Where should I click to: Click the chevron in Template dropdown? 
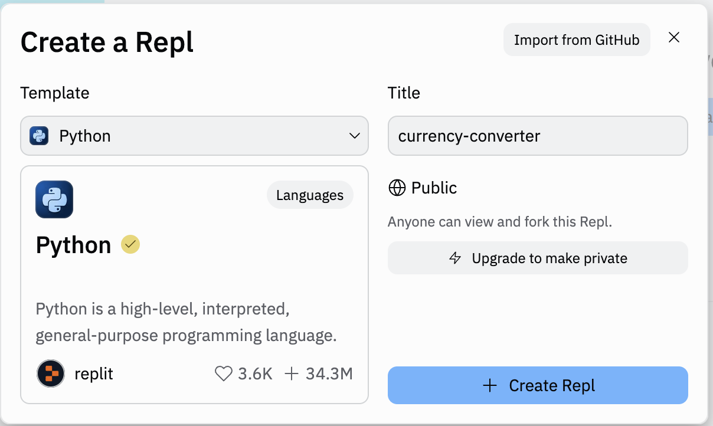click(x=355, y=136)
